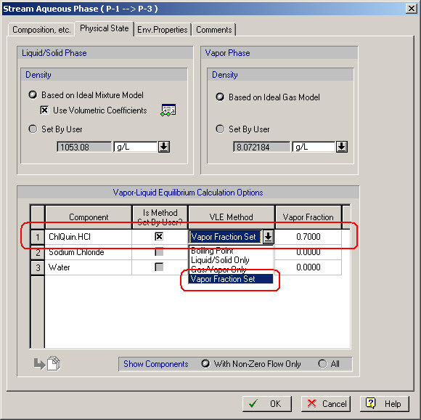Toggle the Use Volumetric Coefficients checkbox

coord(44,110)
